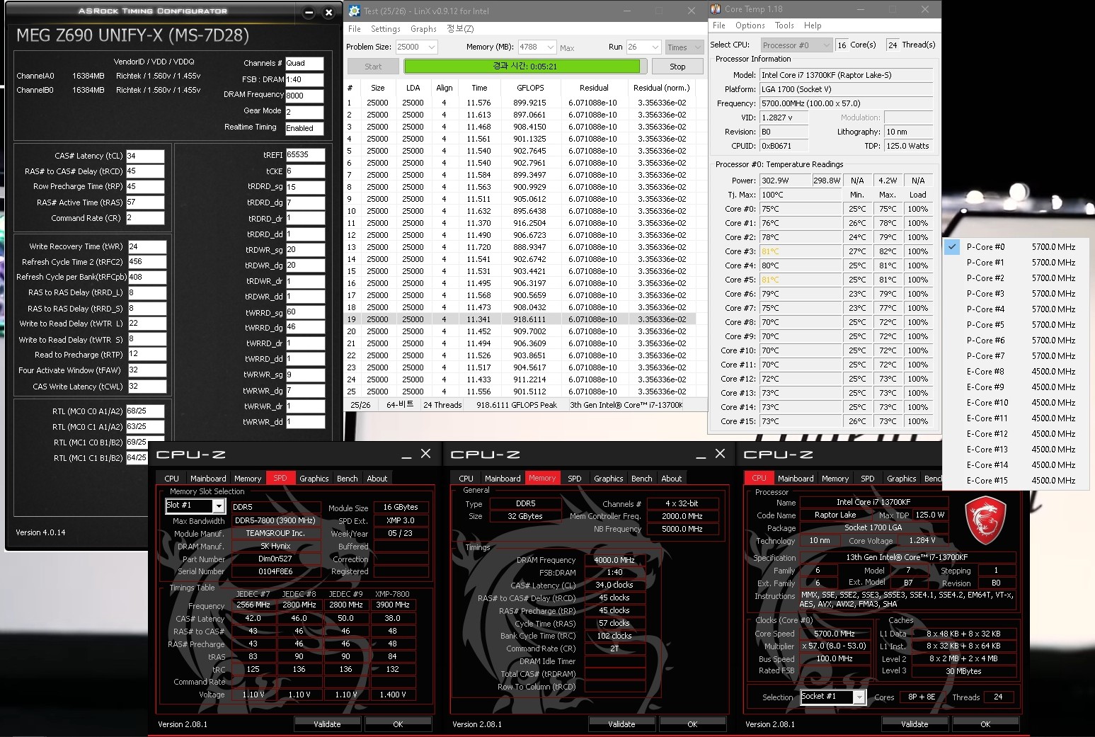
Task: Open the Times dropdown in LinX
Action: 698,47
